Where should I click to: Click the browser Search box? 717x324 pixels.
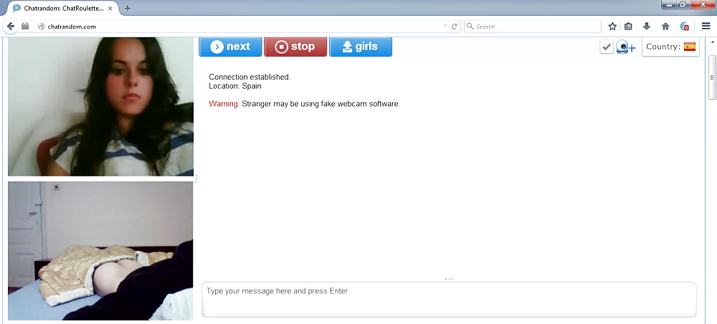pyautogui.click(x=533, y=27)
